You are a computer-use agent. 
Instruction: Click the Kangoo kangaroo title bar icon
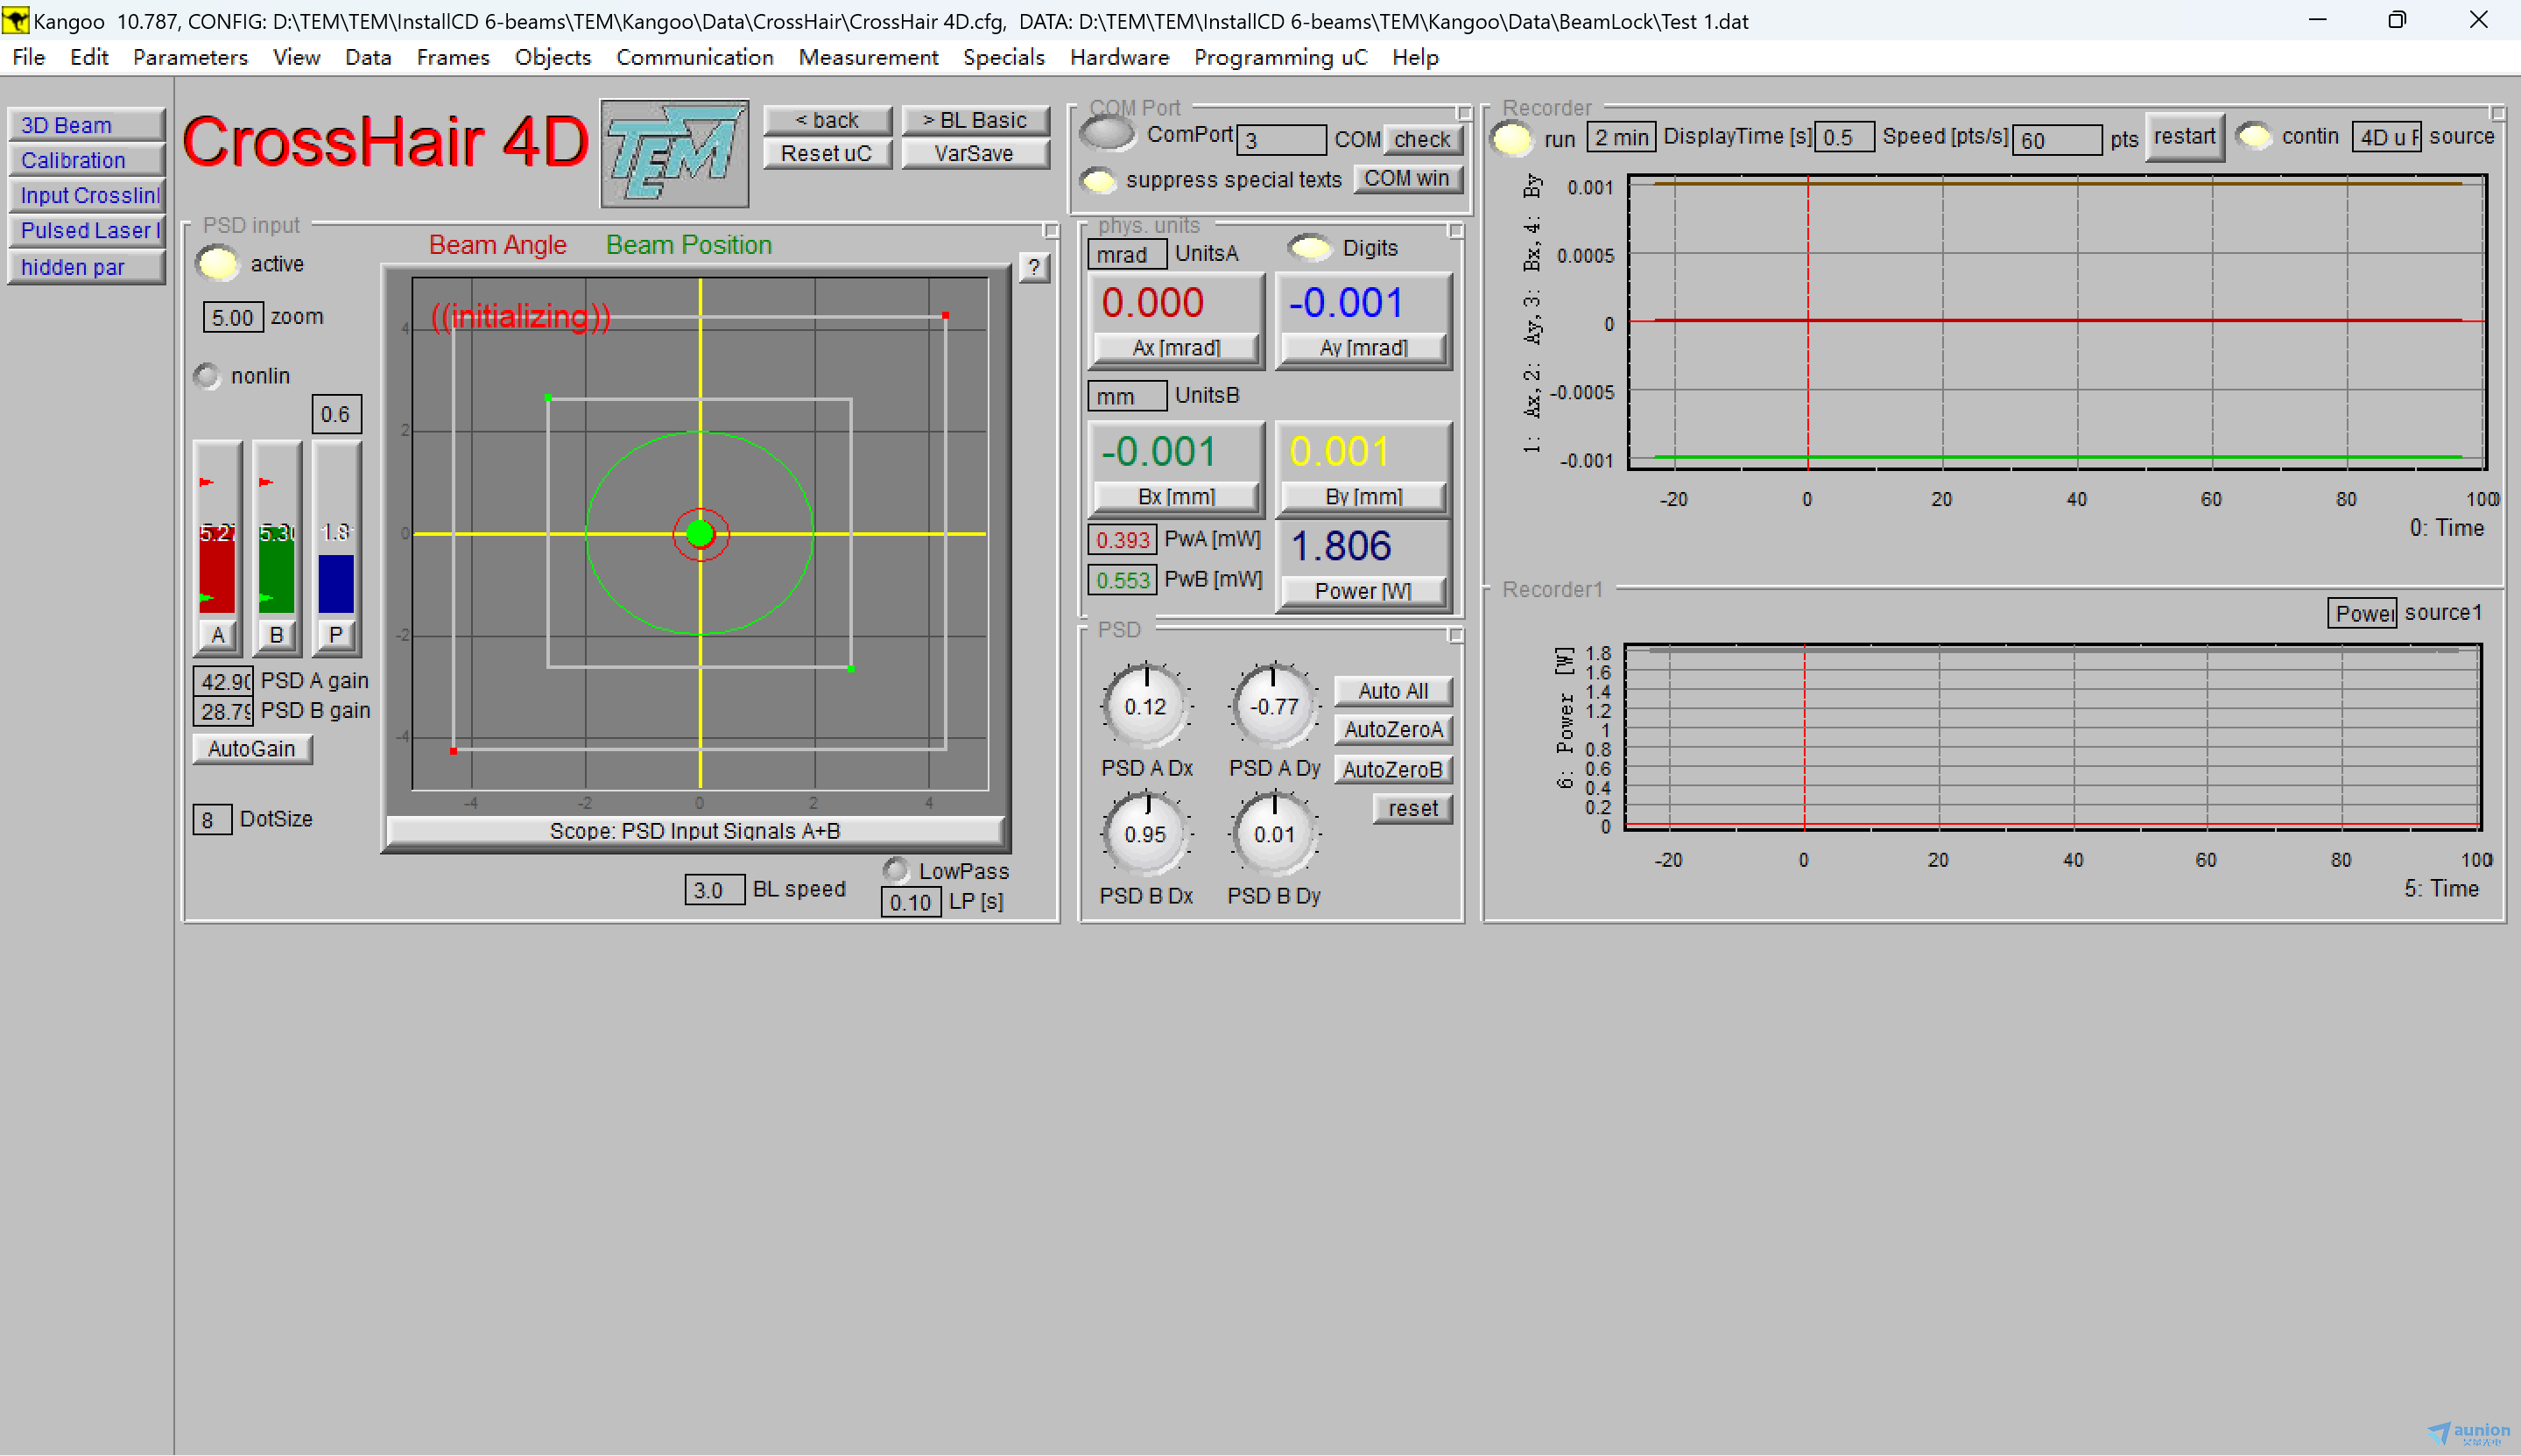15,20
